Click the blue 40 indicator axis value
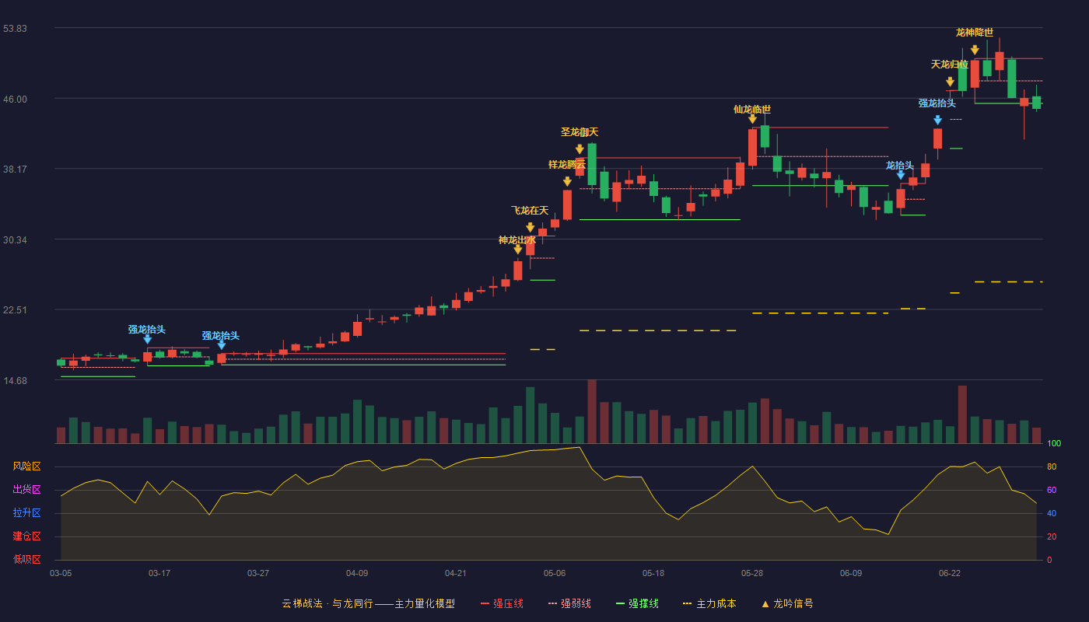 [x=1052, y=513]
